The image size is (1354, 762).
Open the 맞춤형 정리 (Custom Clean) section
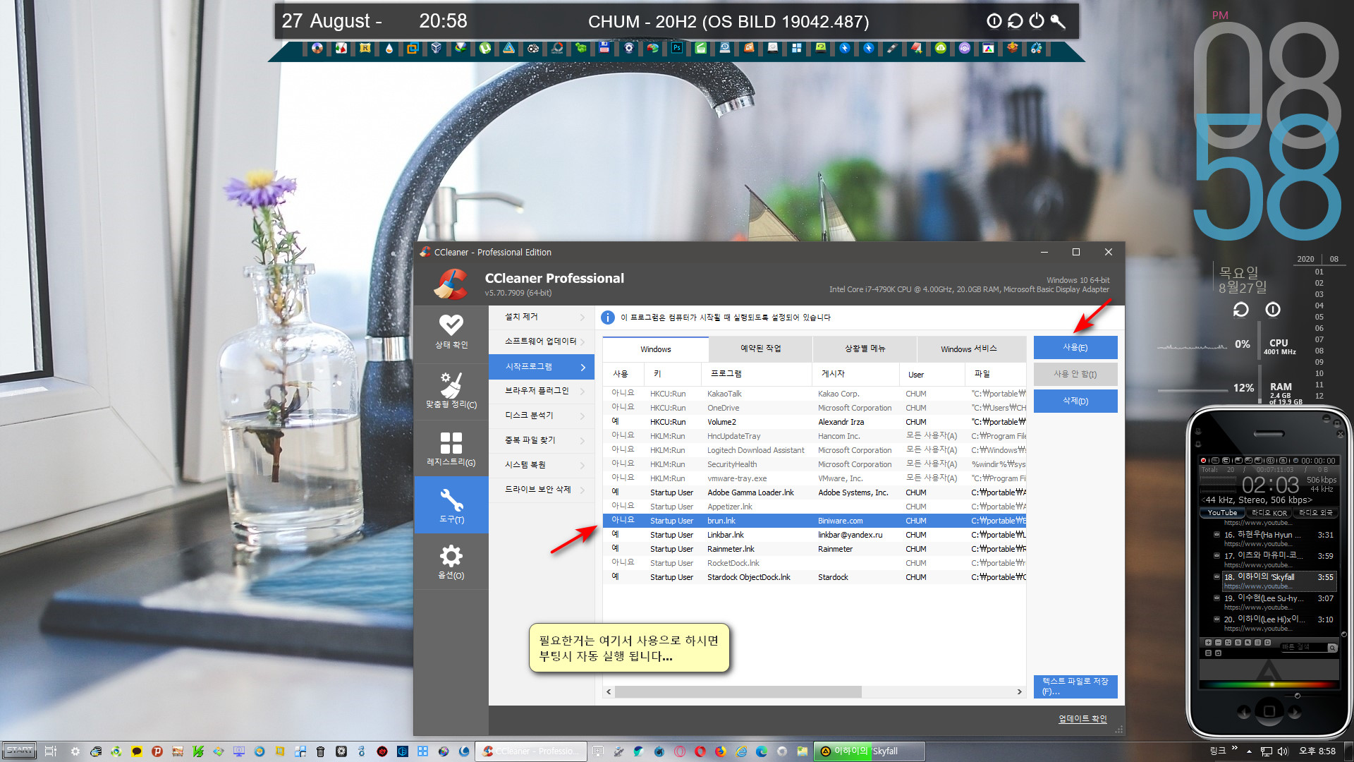tap(451, 392)
